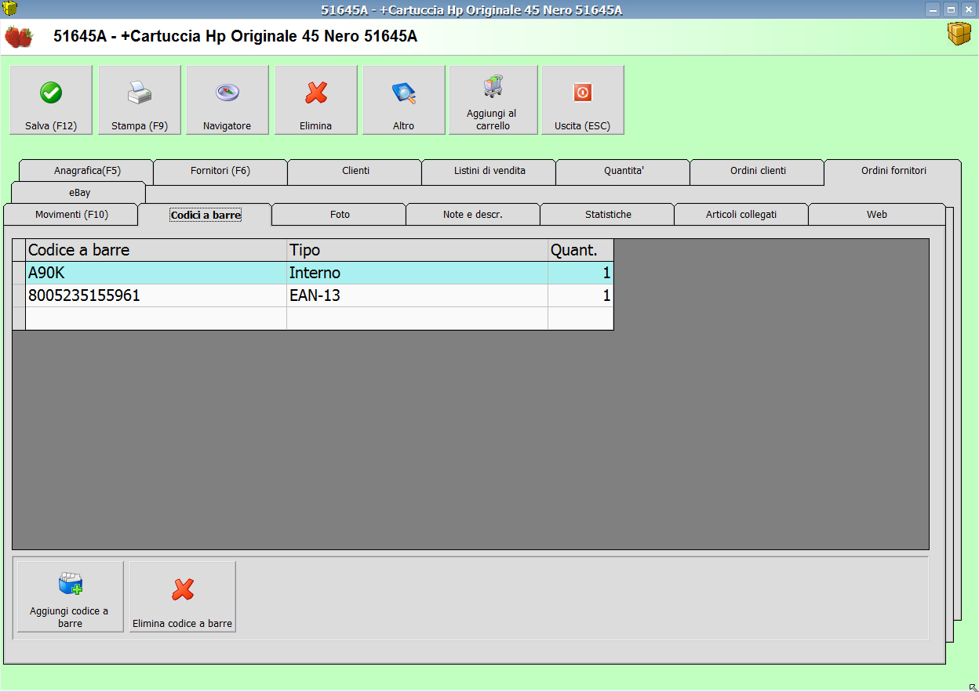Image resolution: width=979 pixels, height=692 pixels.
Task: Open the Ordini clienti tab
Action: pyautogui.click(x=758, y=171)
